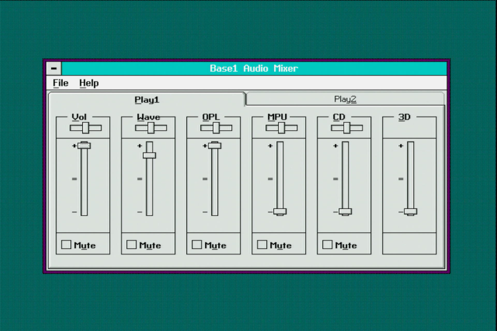
Task: Open the Help menu
Action: coord(88,83)
